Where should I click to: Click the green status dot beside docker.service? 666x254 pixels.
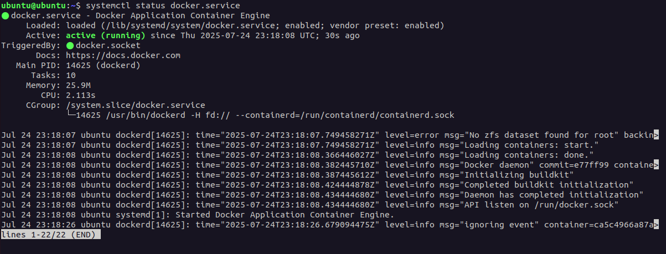[6, 15]
